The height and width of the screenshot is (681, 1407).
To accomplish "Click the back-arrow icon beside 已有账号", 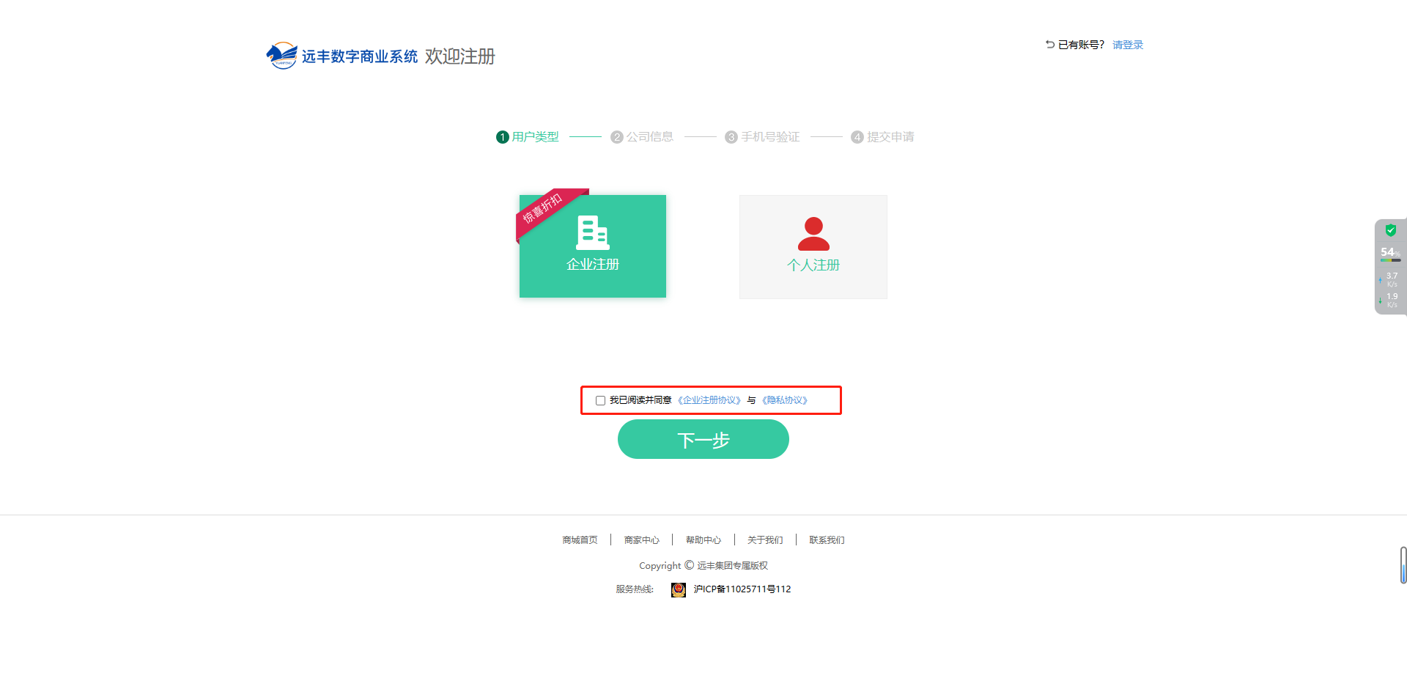I will click(x=1049, y=45).
